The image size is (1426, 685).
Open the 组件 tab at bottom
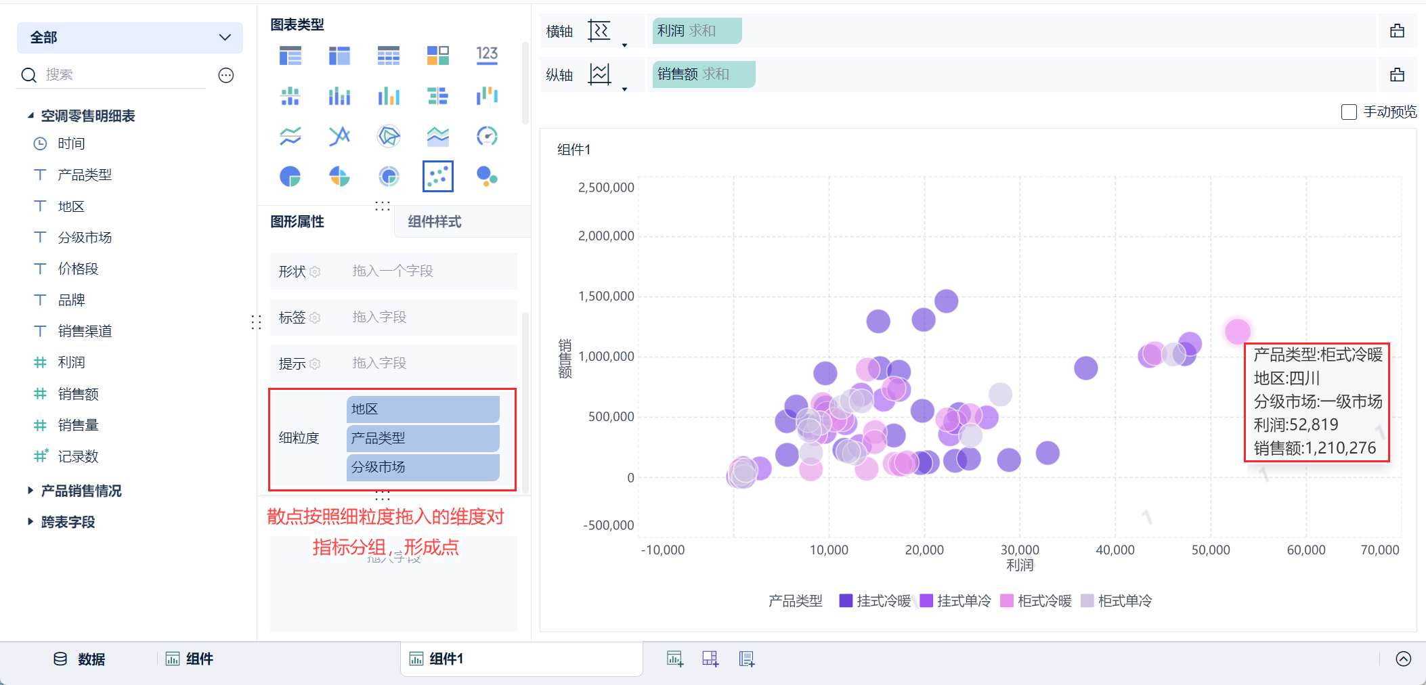coord(190,659)
